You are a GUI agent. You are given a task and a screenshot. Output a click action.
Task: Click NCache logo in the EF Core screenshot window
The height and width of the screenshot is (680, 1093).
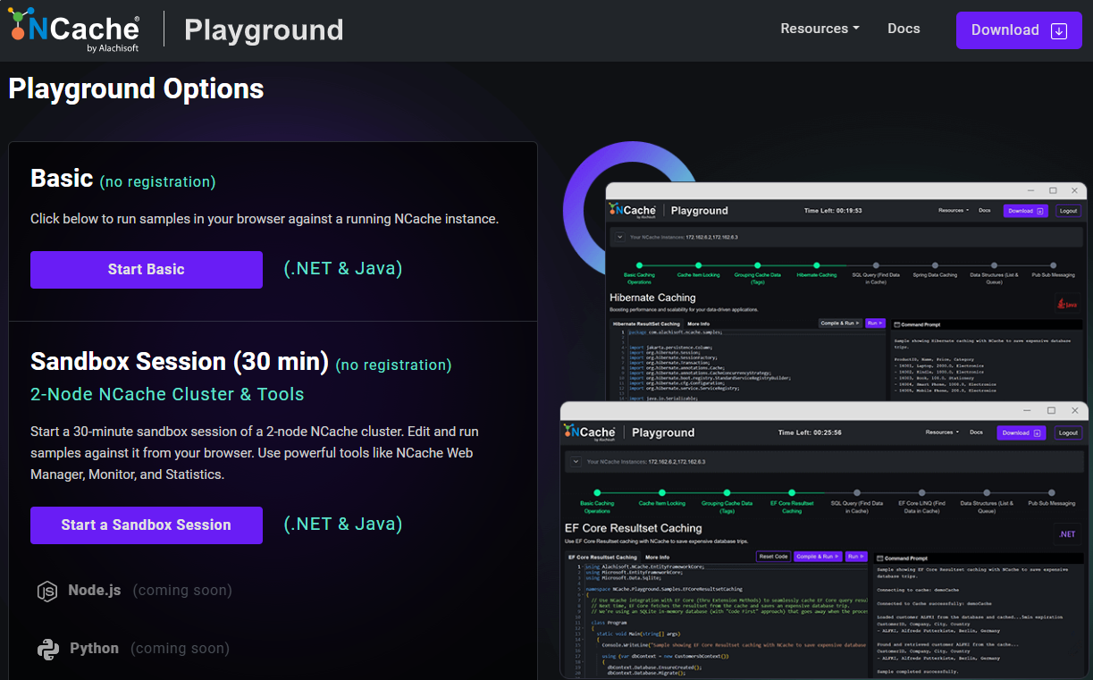590,432
